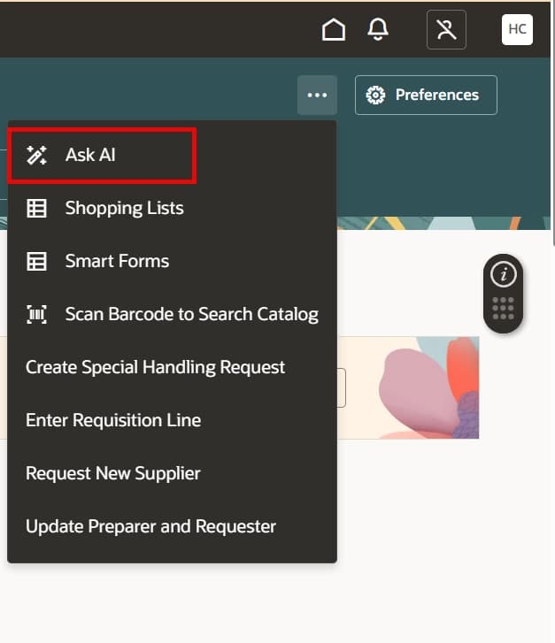Collapse the three-dots more actions menu
Viewport: 555px width, 643px height.
(317, 96)
